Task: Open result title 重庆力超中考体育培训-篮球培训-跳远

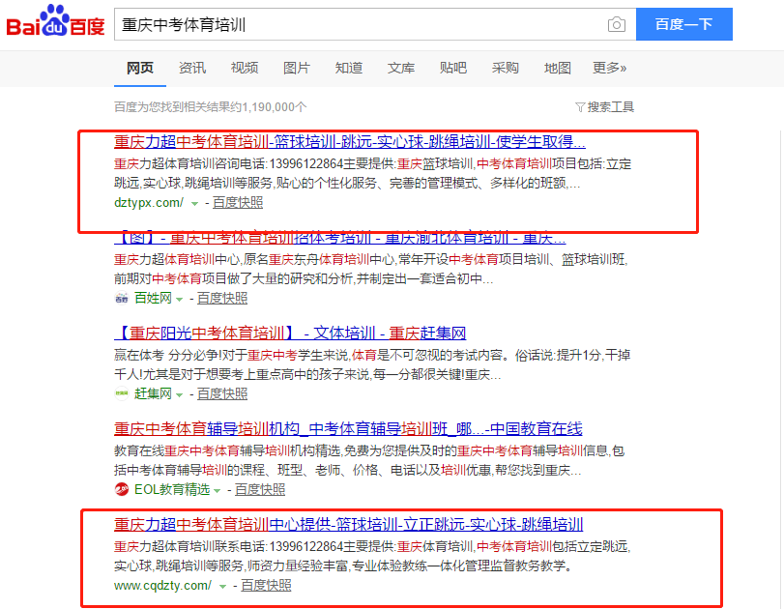Action: (x=350, y=142)
